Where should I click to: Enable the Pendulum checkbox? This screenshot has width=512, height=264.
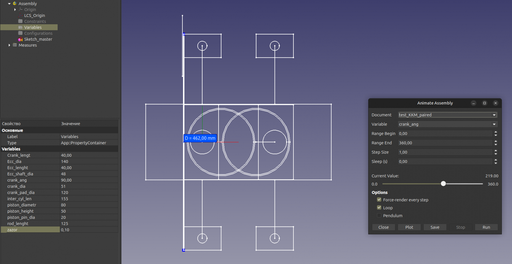(x=379, y=215)
